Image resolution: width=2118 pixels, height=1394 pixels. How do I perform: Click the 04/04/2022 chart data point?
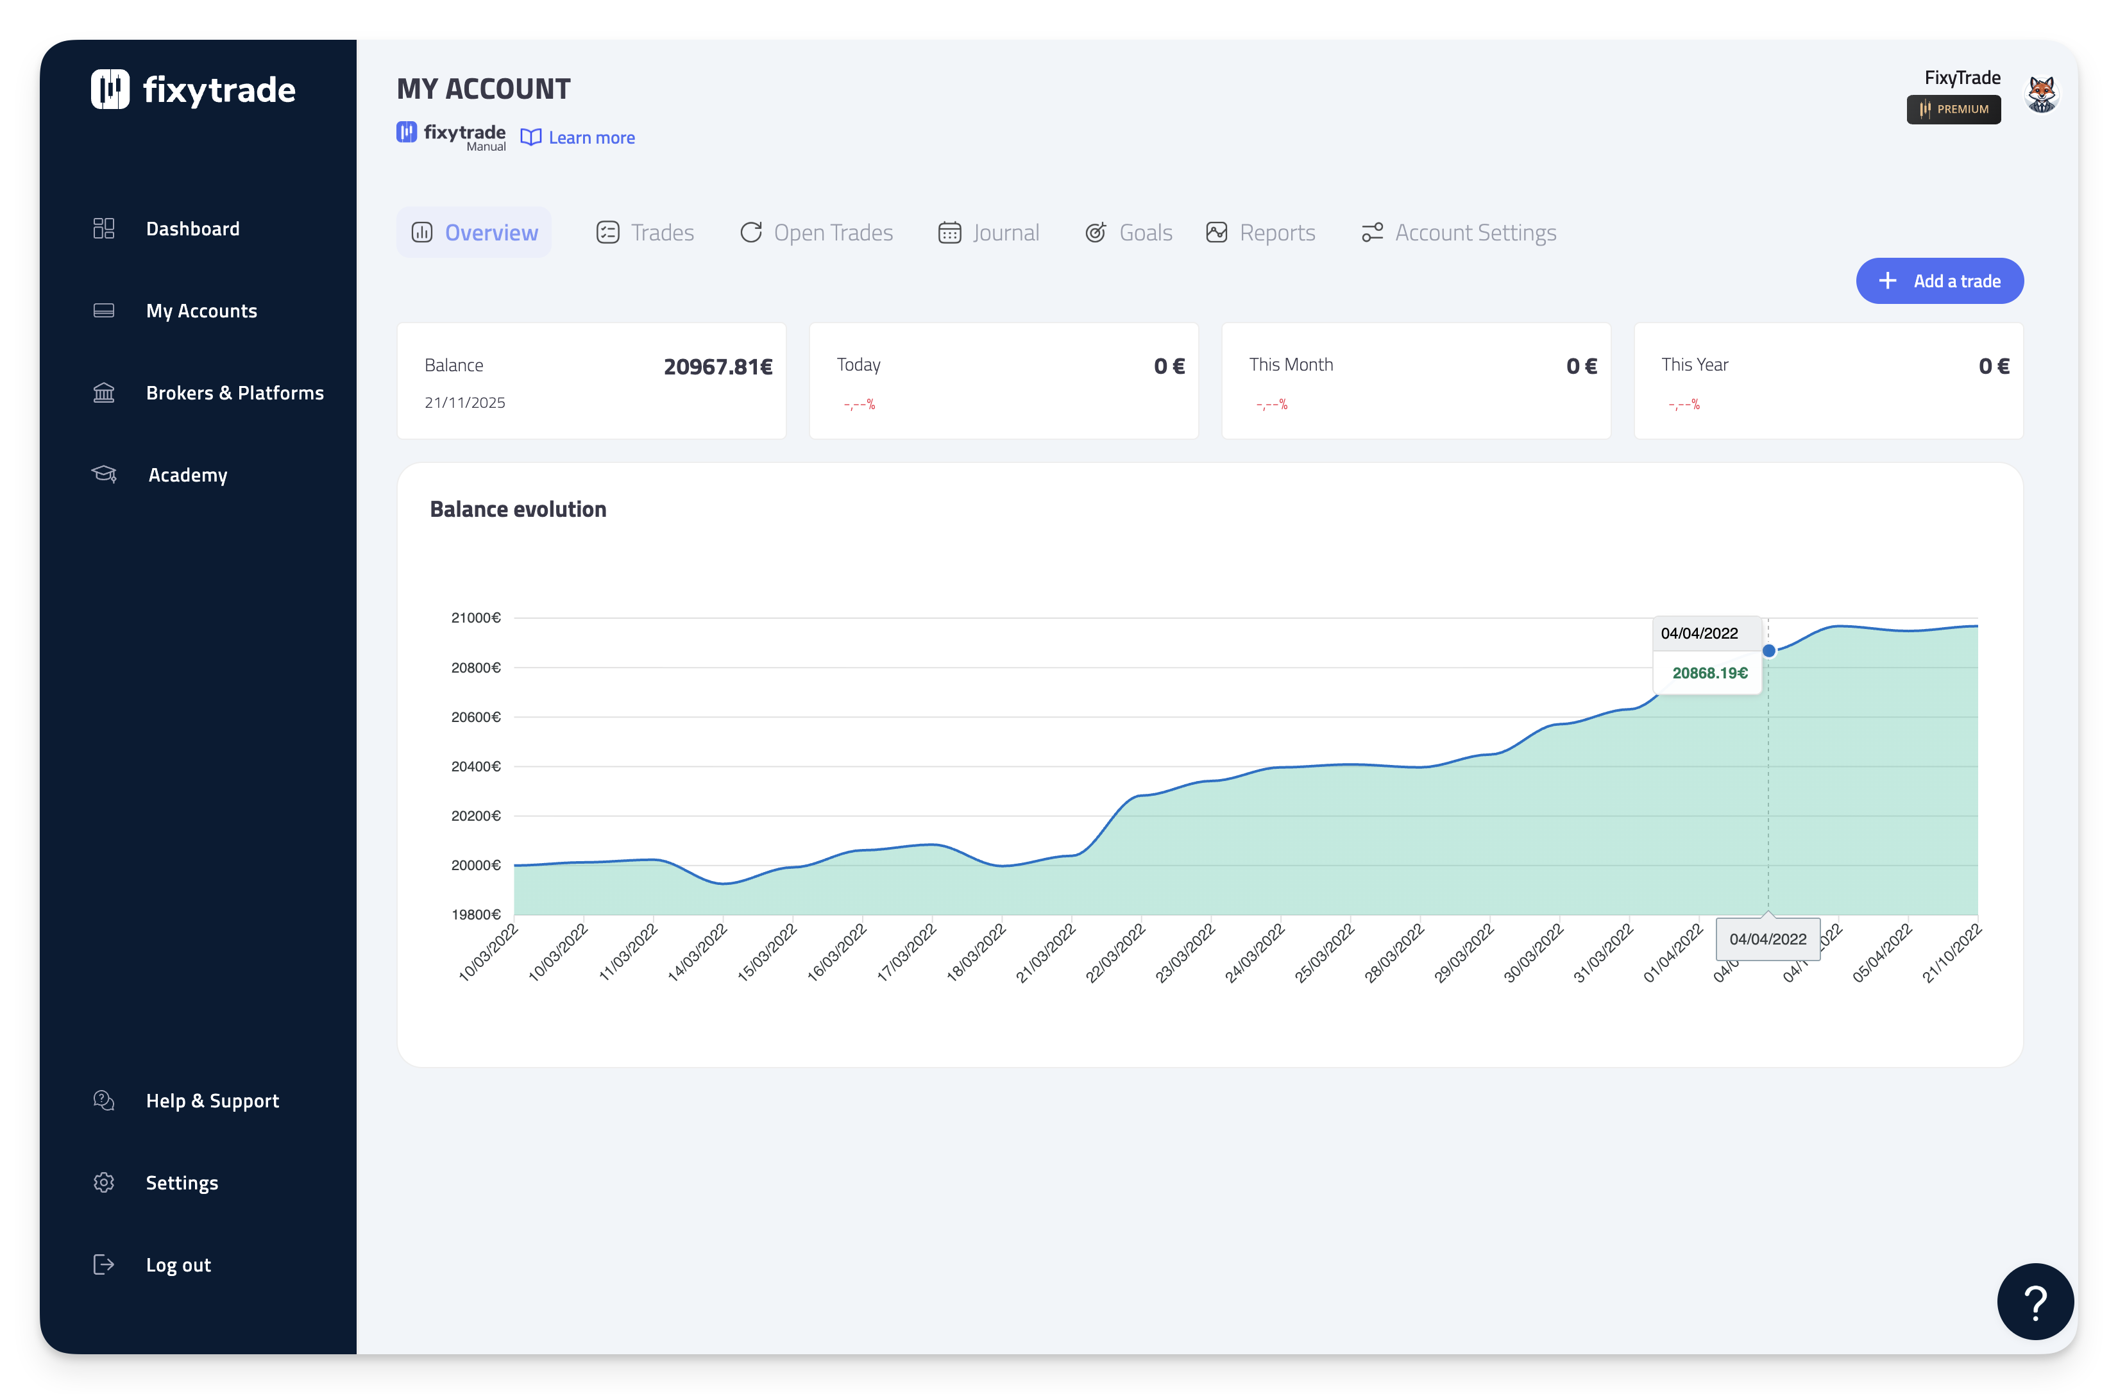tap(1768, 651)
